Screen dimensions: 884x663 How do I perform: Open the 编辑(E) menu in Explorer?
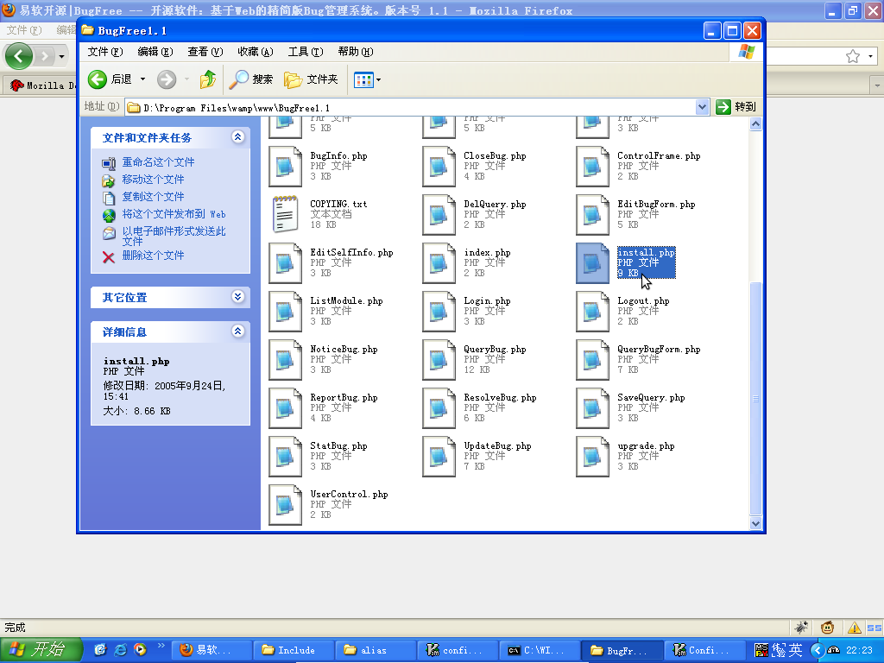coord(155,52)
